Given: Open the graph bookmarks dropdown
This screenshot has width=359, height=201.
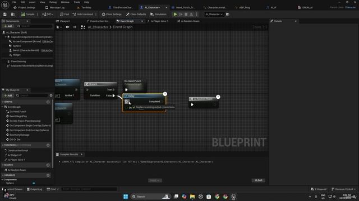Looking at the screenshot, I should (59, 27).
